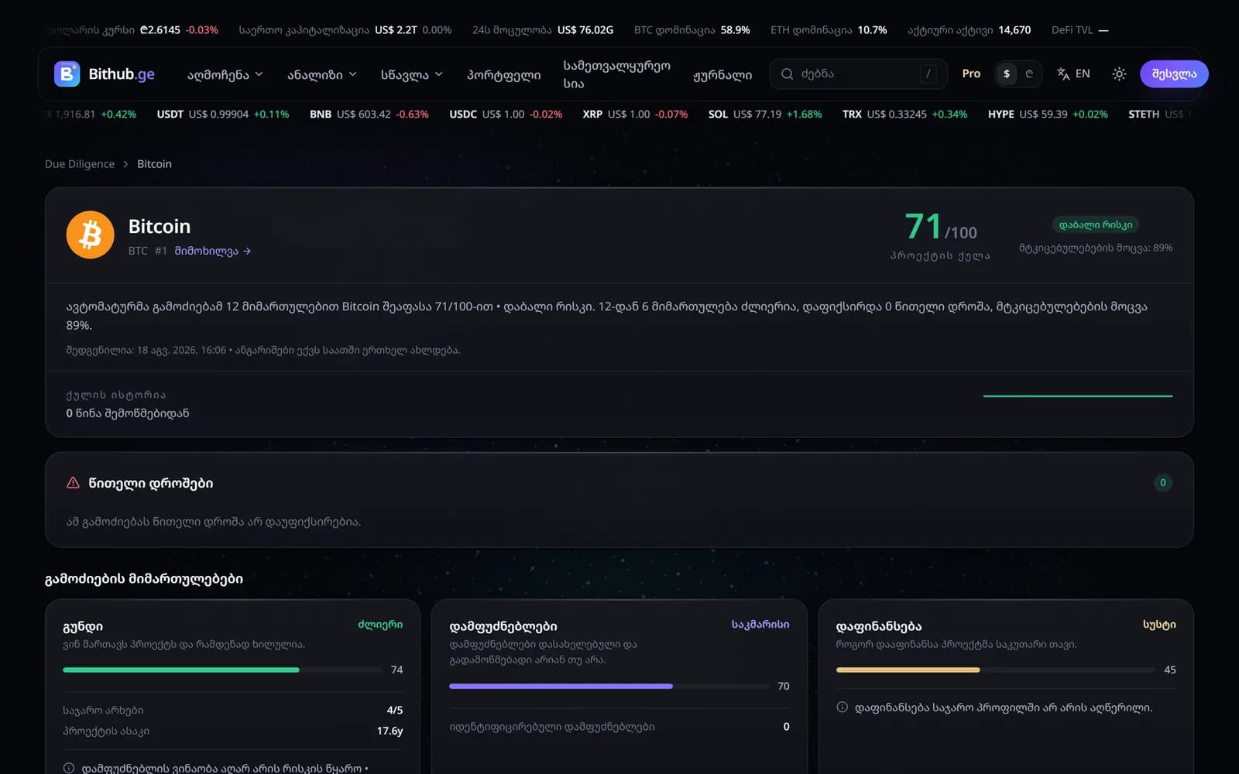
Task: Click the USDC ticker entry
Action: coord(506,114)
